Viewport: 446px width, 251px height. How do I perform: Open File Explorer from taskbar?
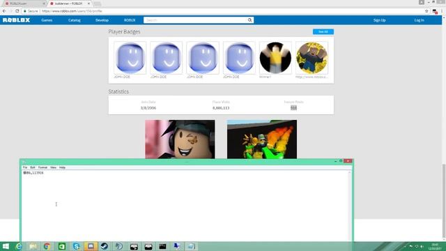click(x=33, y=246)
